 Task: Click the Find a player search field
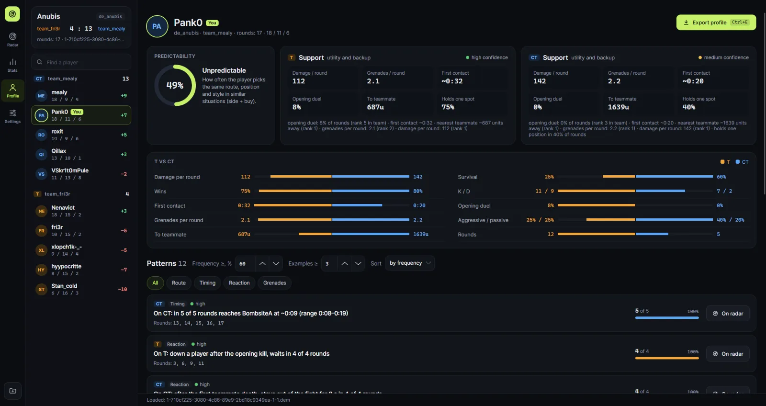[x=81, y=62]
